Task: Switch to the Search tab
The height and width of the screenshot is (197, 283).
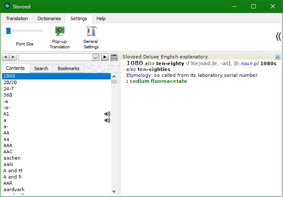Action: (x=41, y=68)
